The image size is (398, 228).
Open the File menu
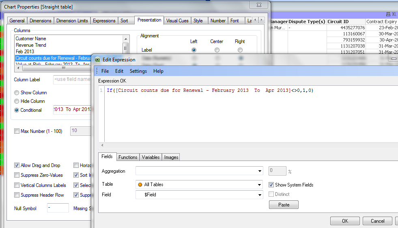coord(105,71)
